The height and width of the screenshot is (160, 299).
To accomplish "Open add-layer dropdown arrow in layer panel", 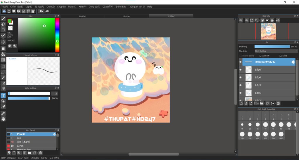I will coord(258,104).
